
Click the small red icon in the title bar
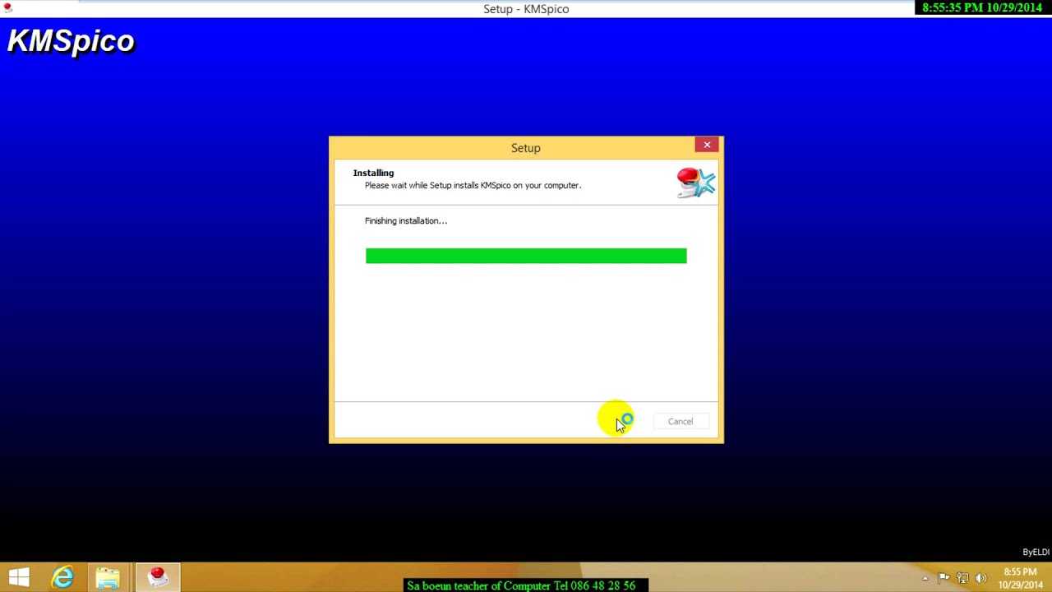pyautogui.click(x=8, y=8)
